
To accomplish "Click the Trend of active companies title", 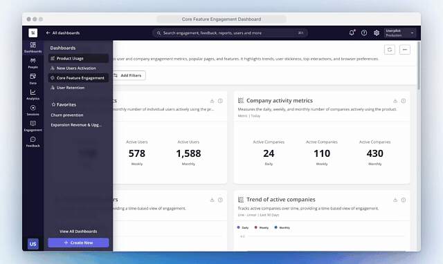I will coord(281,200).
